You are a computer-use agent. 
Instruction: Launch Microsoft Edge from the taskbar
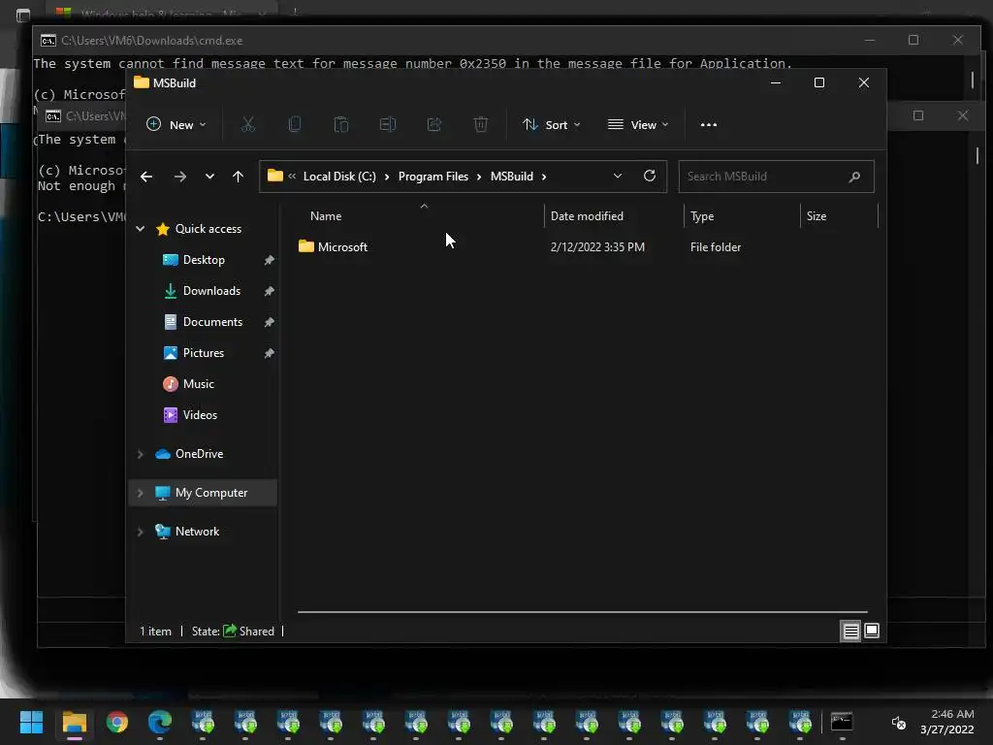[160, 722]
